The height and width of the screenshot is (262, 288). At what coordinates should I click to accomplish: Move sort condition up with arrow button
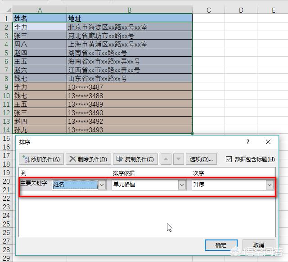click(166, 159)
